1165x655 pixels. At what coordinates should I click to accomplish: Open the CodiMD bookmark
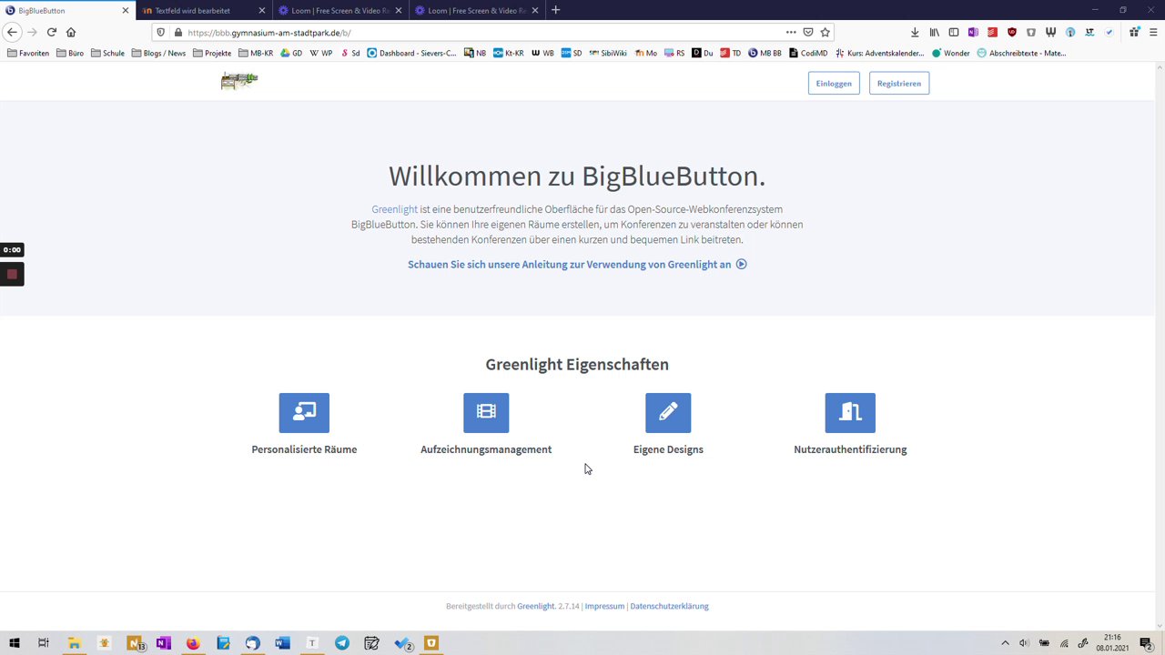click(x=808, y=53)
